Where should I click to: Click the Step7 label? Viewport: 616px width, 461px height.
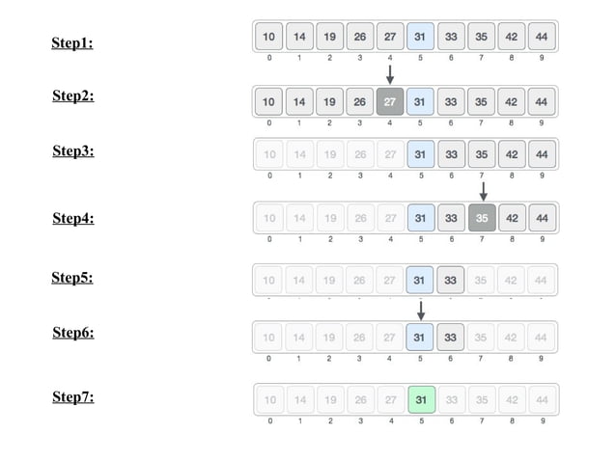click(73, 396)
